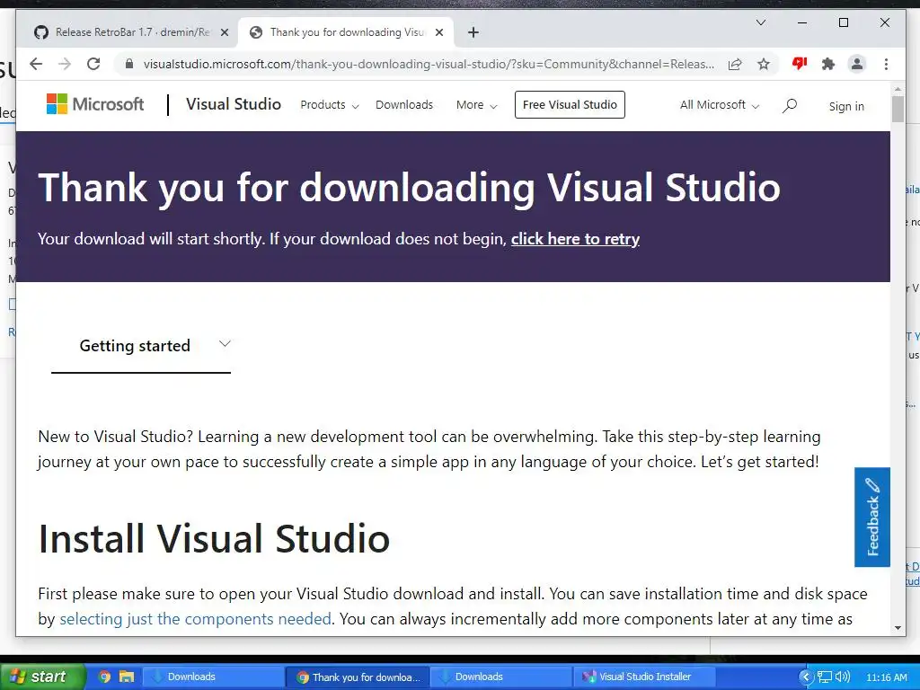Search the Microsoft site
Screen dimensions: 920x690
click(x=790, y=106)
